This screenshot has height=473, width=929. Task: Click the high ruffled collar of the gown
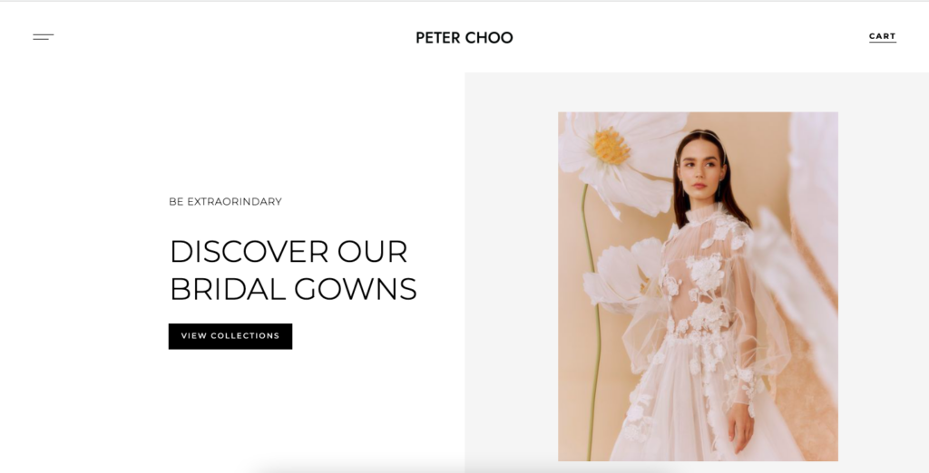click(705, 213)
